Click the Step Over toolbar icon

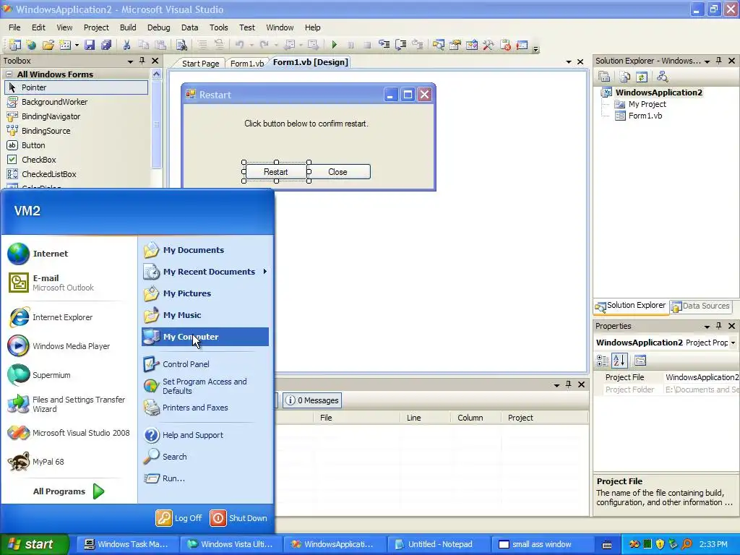pyautogui.click(x=400, y=45)
